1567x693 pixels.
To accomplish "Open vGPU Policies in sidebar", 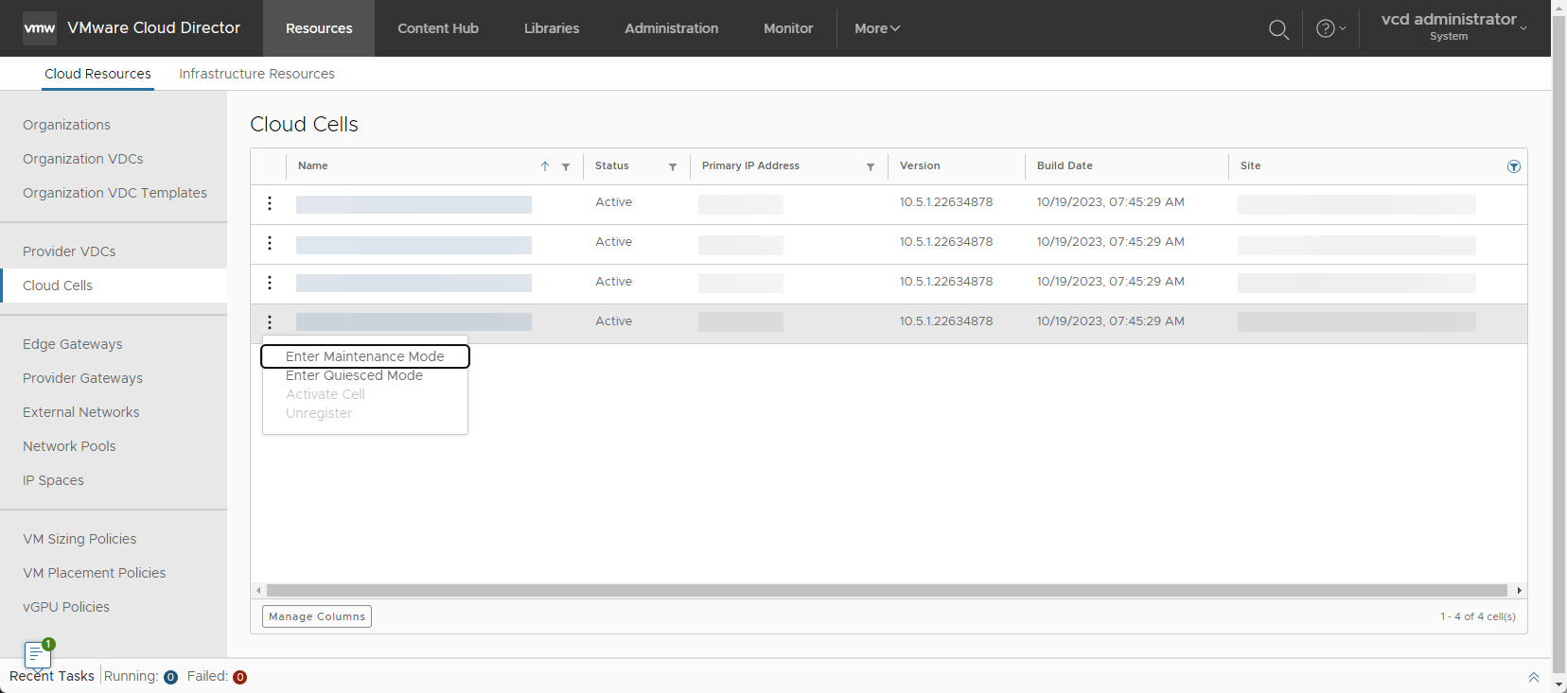I will (66, 607).
